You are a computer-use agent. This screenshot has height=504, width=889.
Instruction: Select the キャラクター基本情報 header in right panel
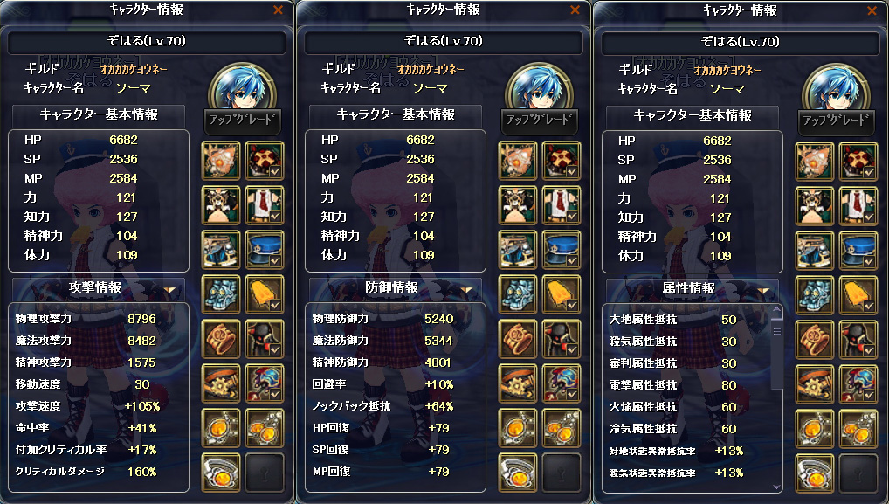click(x=693, y=115)
